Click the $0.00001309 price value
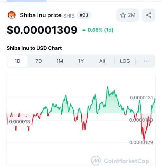 pos(42,30)
